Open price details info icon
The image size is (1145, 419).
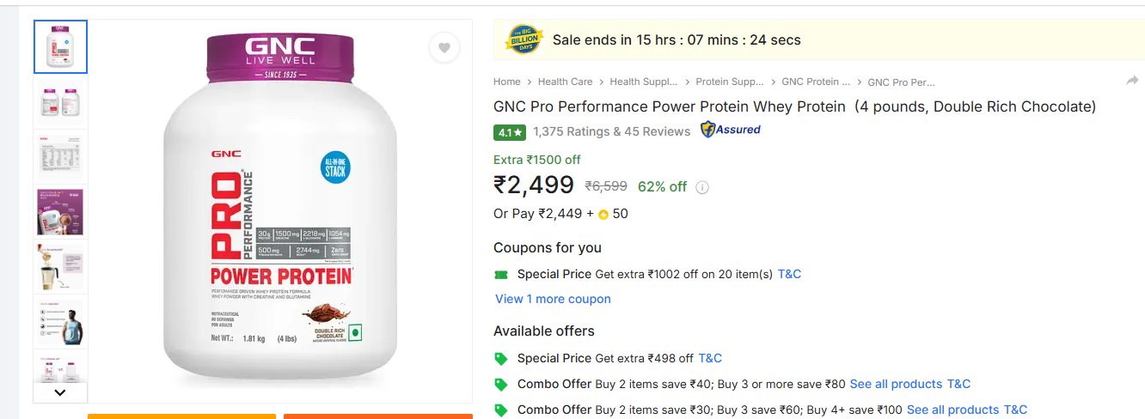point(702,187)
